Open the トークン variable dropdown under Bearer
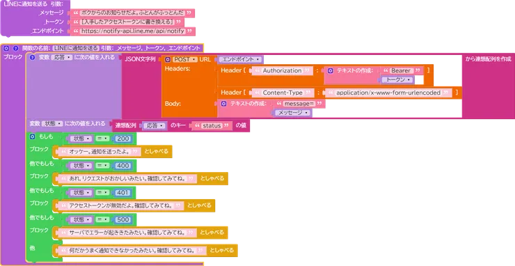The height and width of the screenshot is (266, 515). pyautogui.click(x=398, y=79)
